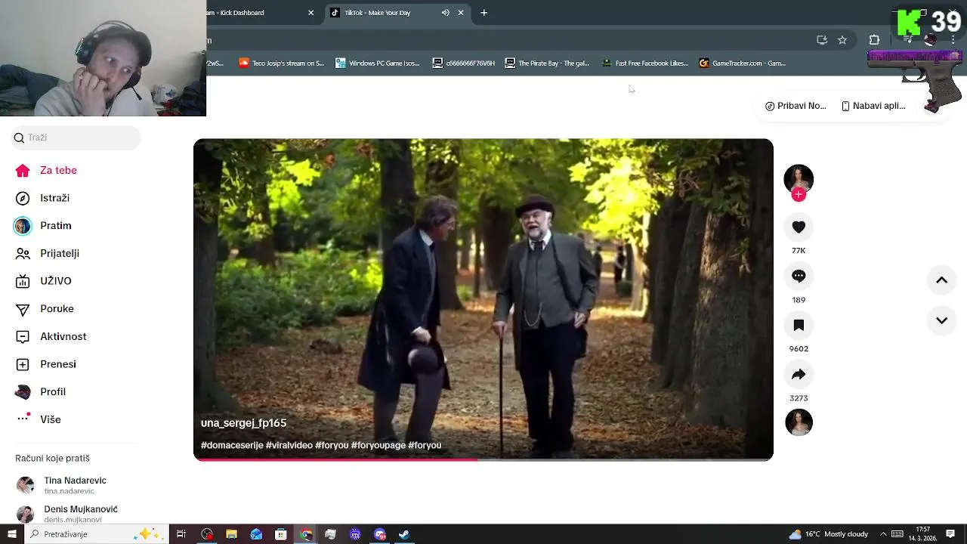Image resolution: width=967 pixels, height=544 pixels.
Task: Click the Pretraživanje taskbar search box
Action: click(97, 534)
